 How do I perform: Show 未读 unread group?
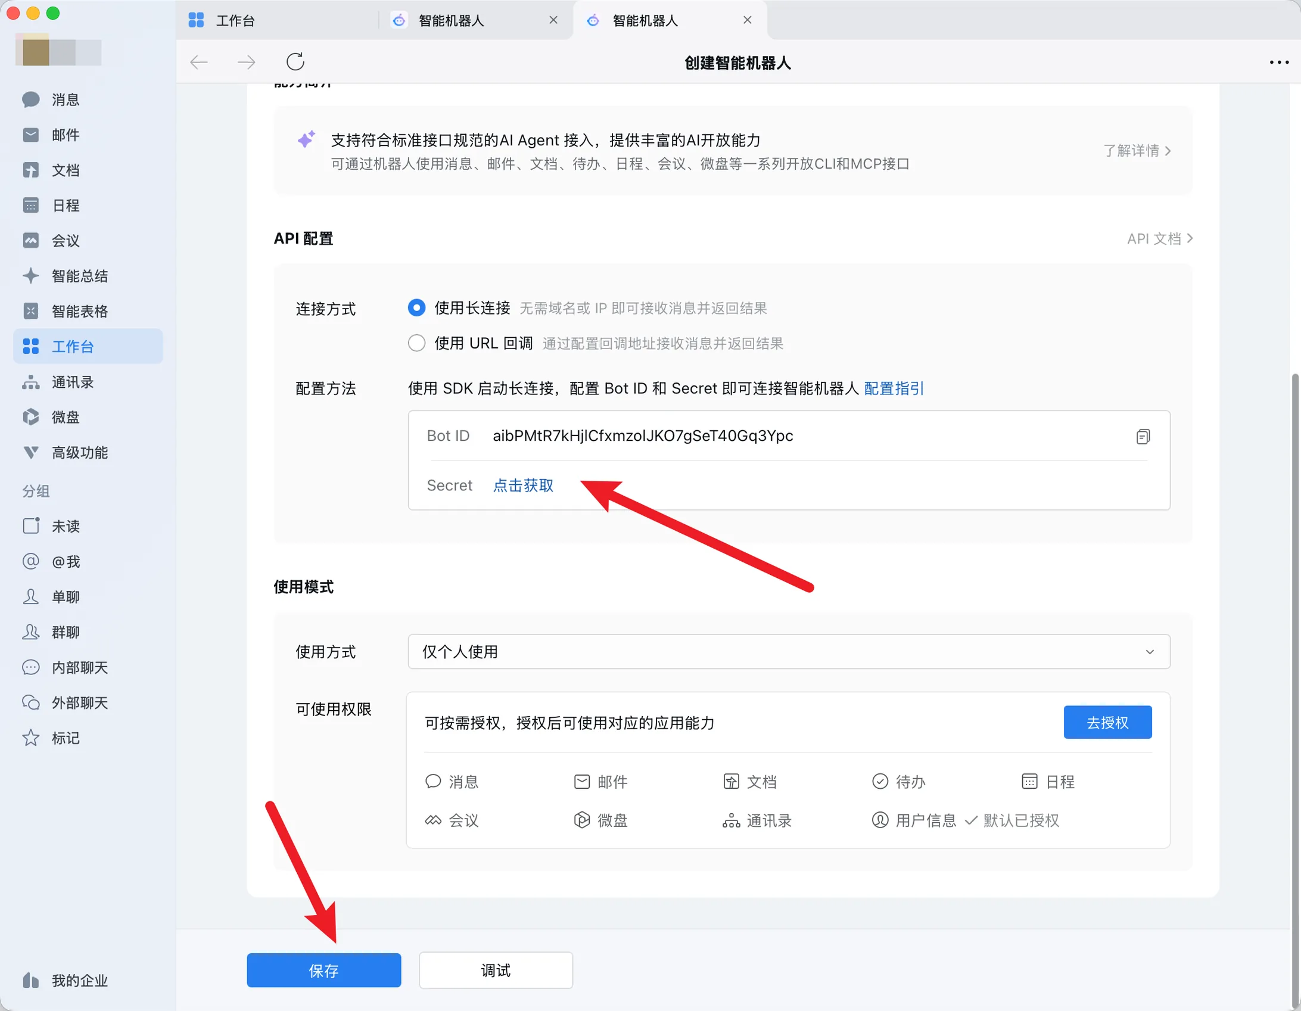(x=88, y=526)
